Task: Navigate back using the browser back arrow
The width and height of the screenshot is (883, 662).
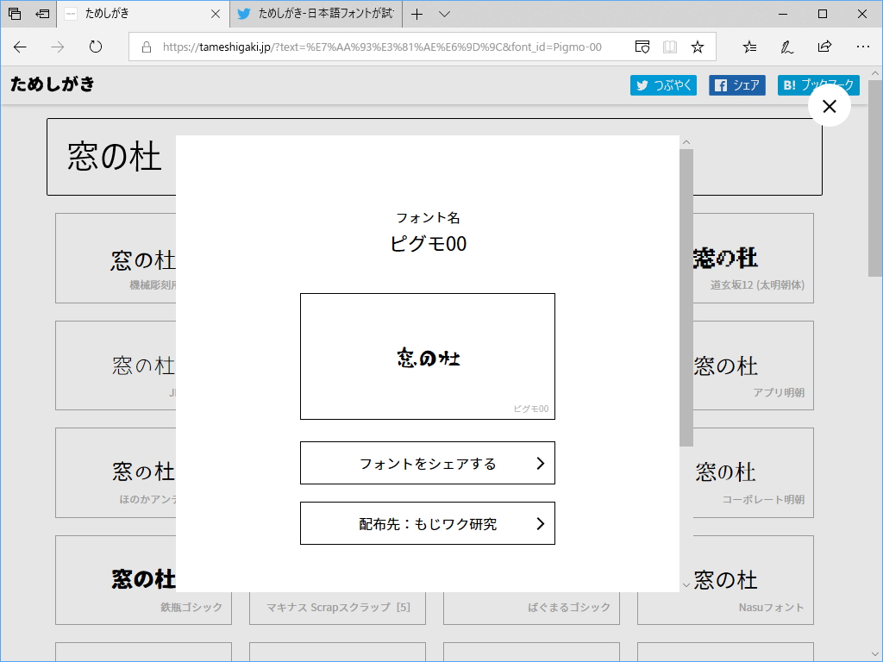Action: pyautogui.click(x=19, y=48)
